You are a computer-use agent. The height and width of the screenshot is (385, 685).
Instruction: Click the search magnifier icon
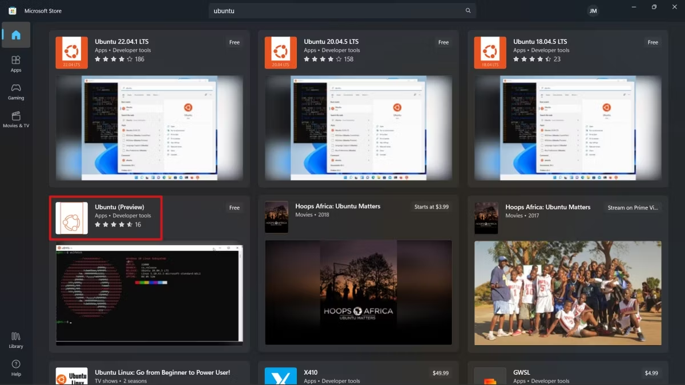tap(468, 11)
